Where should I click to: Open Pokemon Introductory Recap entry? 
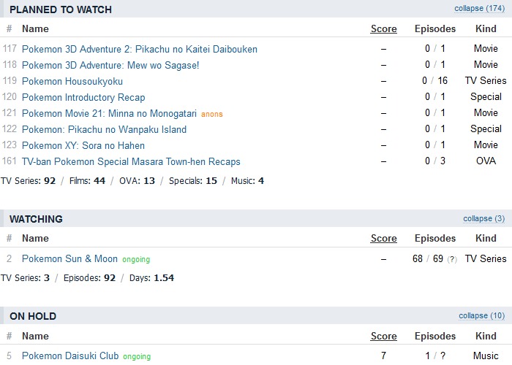click(83, 97)
